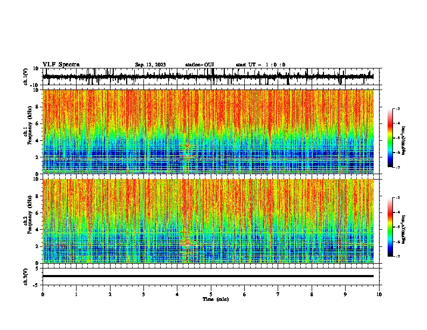The width and height of the screenshot is (427, 330).
Task: Click the ch.2 spectrogram color scale bar
Action: pos(390,227)
